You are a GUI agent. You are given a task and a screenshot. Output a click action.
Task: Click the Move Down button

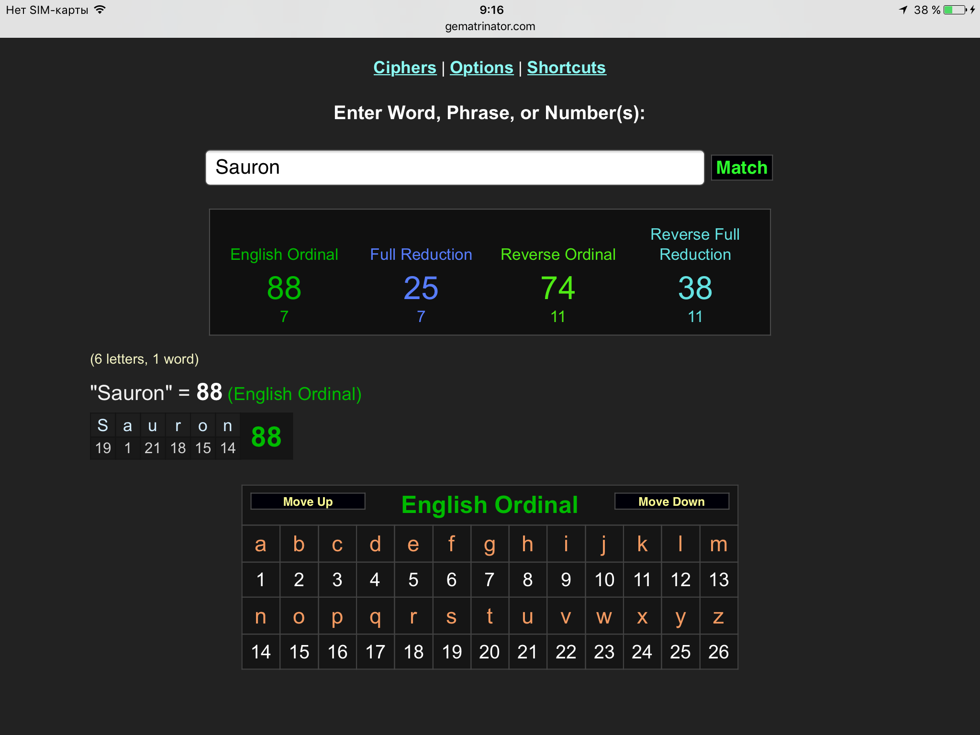point(671,501)
